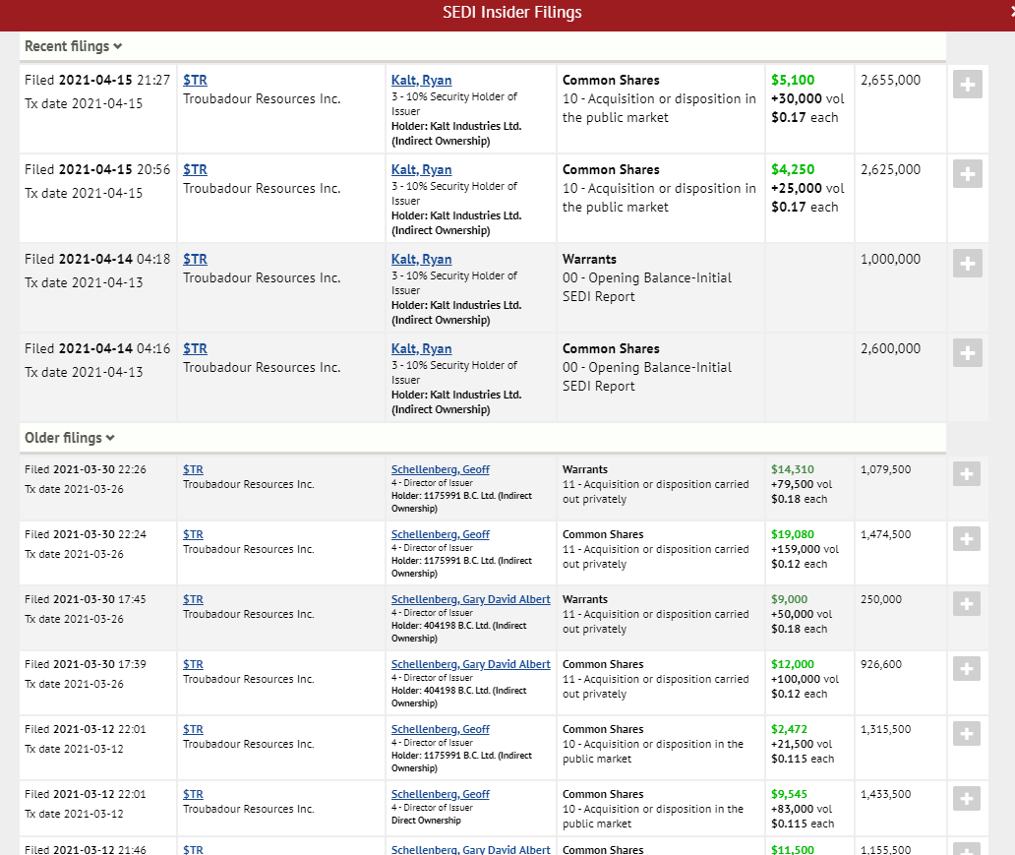1015x855 pixels.
Task: Click the SEDI Insider Filings header title
Action: coord(512,13)
